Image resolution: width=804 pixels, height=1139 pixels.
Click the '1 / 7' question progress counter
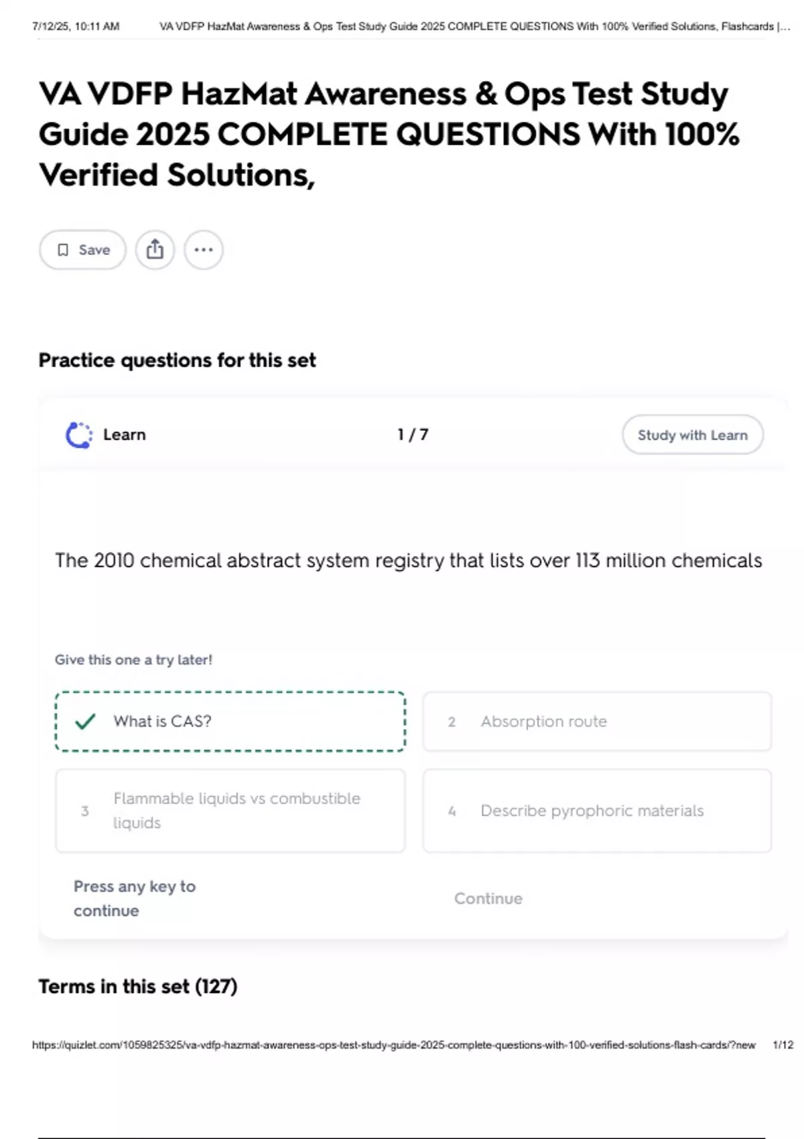pyautogui.click(x=413, y=435)
